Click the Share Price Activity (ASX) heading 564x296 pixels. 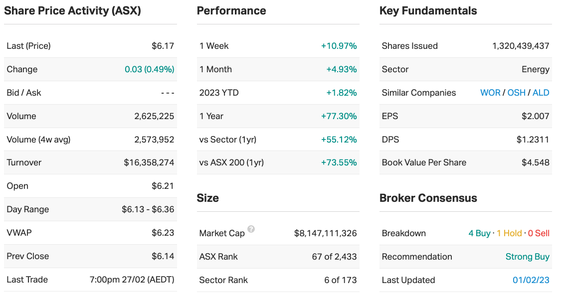(x=72, y=11)
